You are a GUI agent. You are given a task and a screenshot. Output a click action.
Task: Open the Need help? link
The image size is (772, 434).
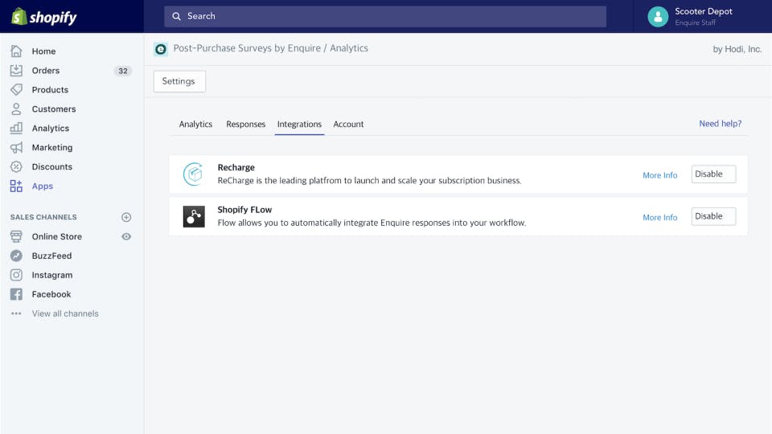(x=720, y=124)
